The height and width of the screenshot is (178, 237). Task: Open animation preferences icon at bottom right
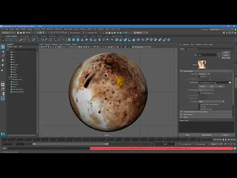[235, 144]
